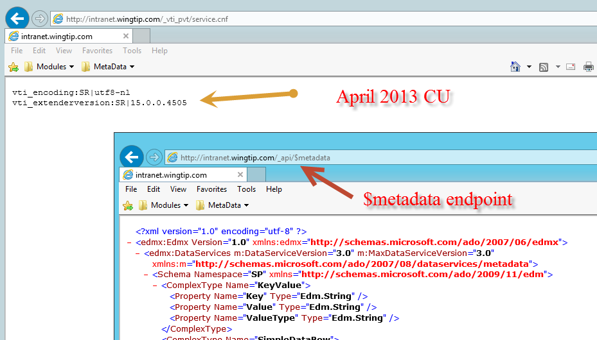
Task: Click the back arrow in the inner $metadata window
Action: point(132,157)
